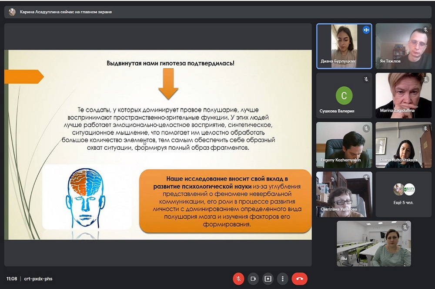The image size is (435, 289).
Task: Click the meeting code crt-pxdx-phs
Action: [x=38, y=279]
